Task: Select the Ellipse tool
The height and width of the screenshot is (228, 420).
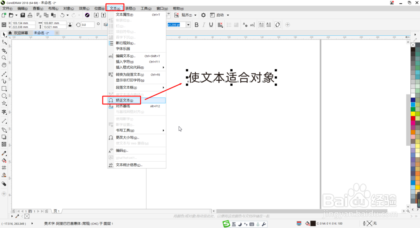Action: point(4,96)
